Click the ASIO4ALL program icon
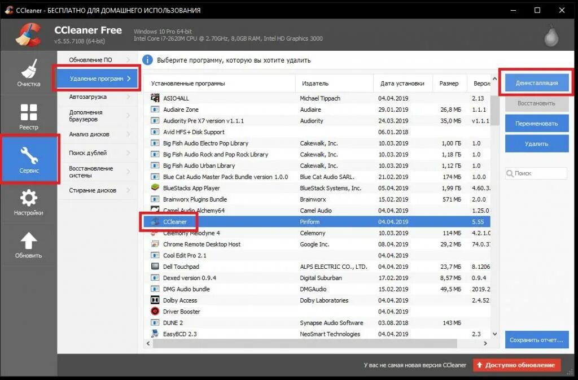 tap(155, 98)
